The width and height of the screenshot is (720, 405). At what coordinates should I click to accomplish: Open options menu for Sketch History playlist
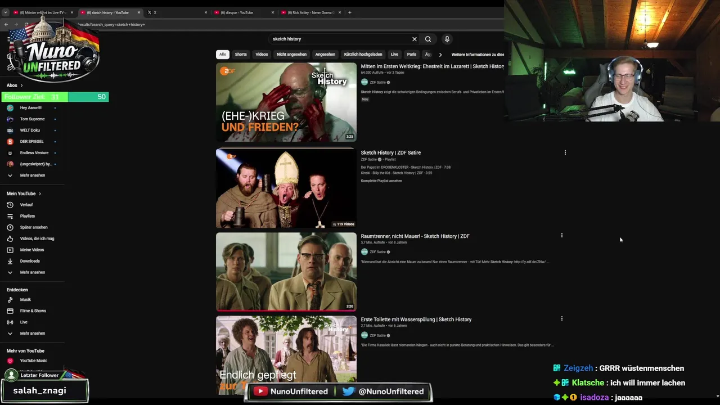pyautogui.click(x=565, y=152)
